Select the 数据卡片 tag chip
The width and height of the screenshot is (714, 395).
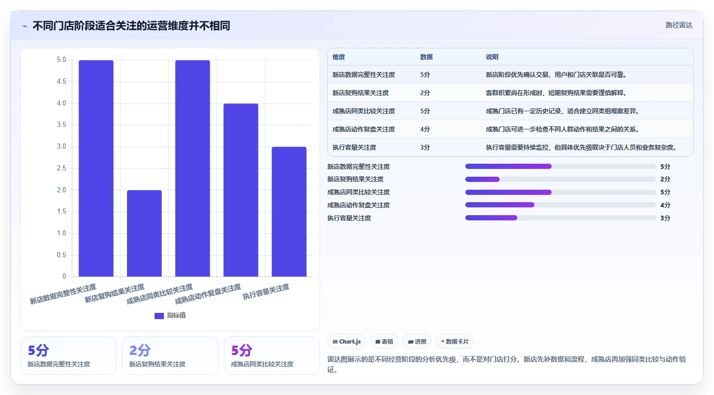tap(455, 341)
